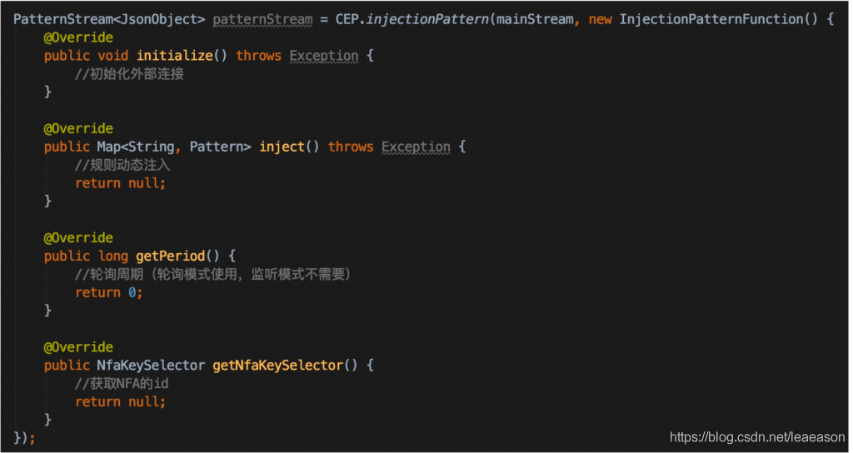
Task: Click the @Override annotation above getPeriod
Action: coord(78,237)
